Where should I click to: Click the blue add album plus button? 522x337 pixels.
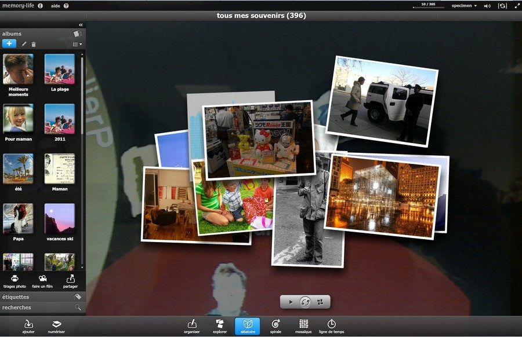tap(9, 43)
